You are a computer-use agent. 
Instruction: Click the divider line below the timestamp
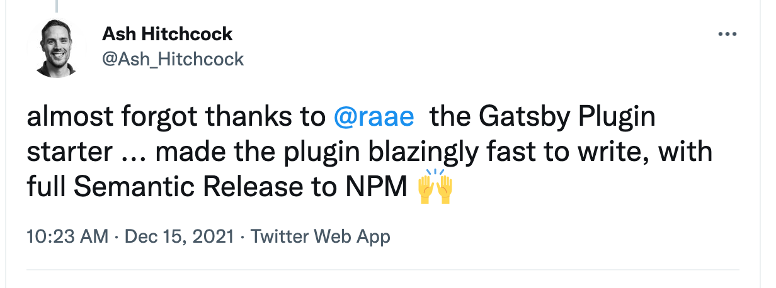(383, 271)
